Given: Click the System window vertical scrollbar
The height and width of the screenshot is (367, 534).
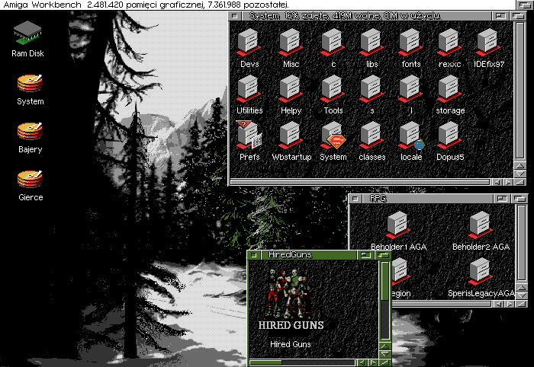Looking at the screenshot, I should [x=520, y=91].
